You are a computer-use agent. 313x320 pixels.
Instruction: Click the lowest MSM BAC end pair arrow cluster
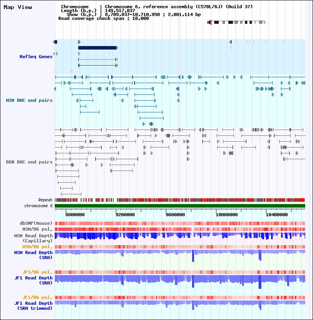pos(151,124)
